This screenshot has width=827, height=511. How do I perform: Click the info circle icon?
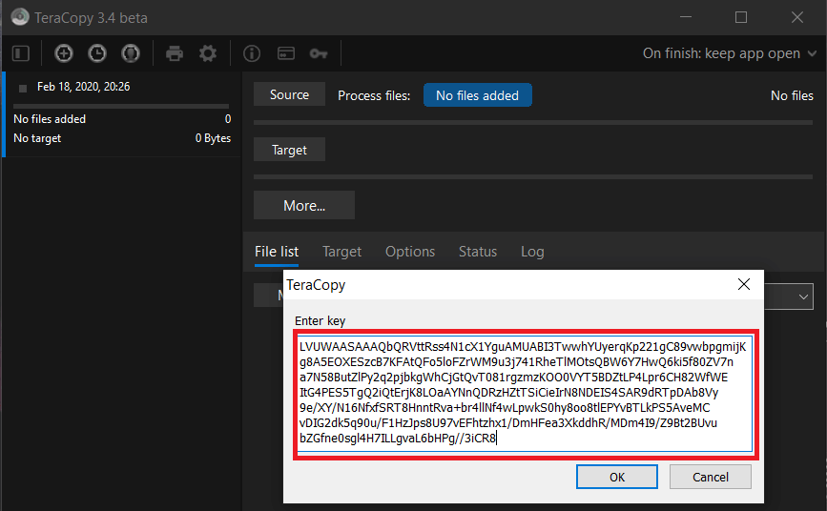252,53
